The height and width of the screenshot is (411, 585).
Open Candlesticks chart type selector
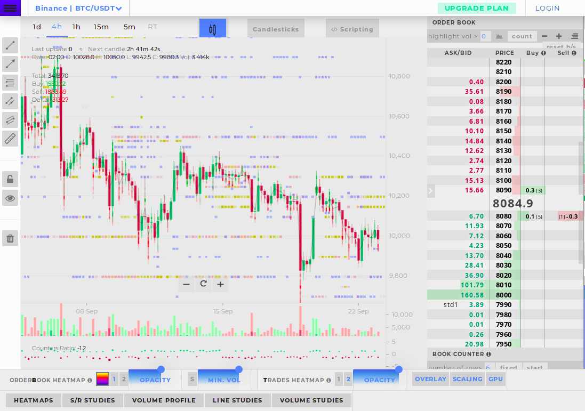pyautogui.click(x=276, y=29)
